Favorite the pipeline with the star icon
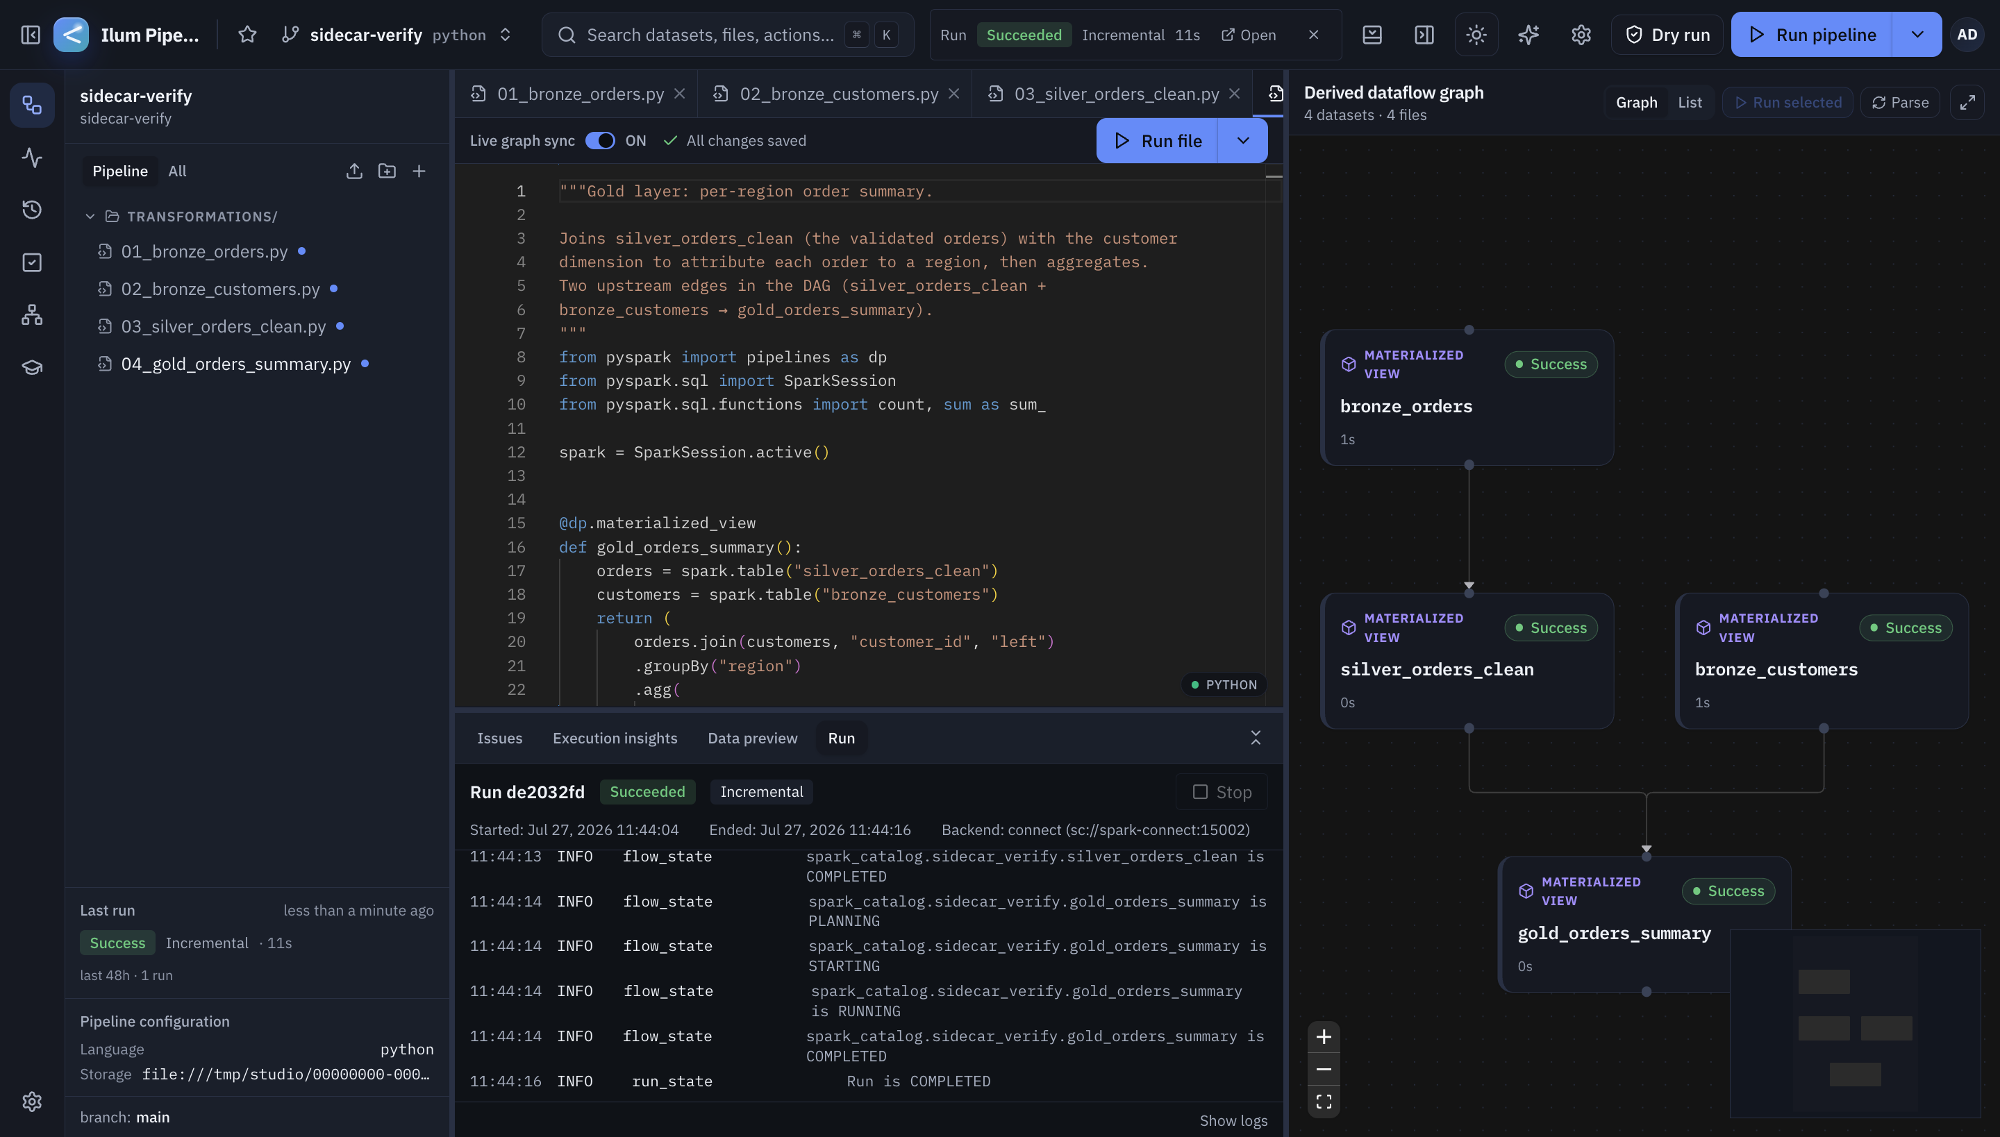Image resolution: width=2000 pixels, height=1137 pixels. (247, 35)
